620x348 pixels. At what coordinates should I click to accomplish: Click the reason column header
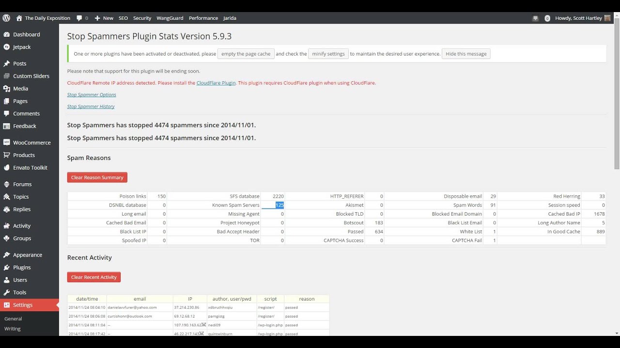[307, 299]
